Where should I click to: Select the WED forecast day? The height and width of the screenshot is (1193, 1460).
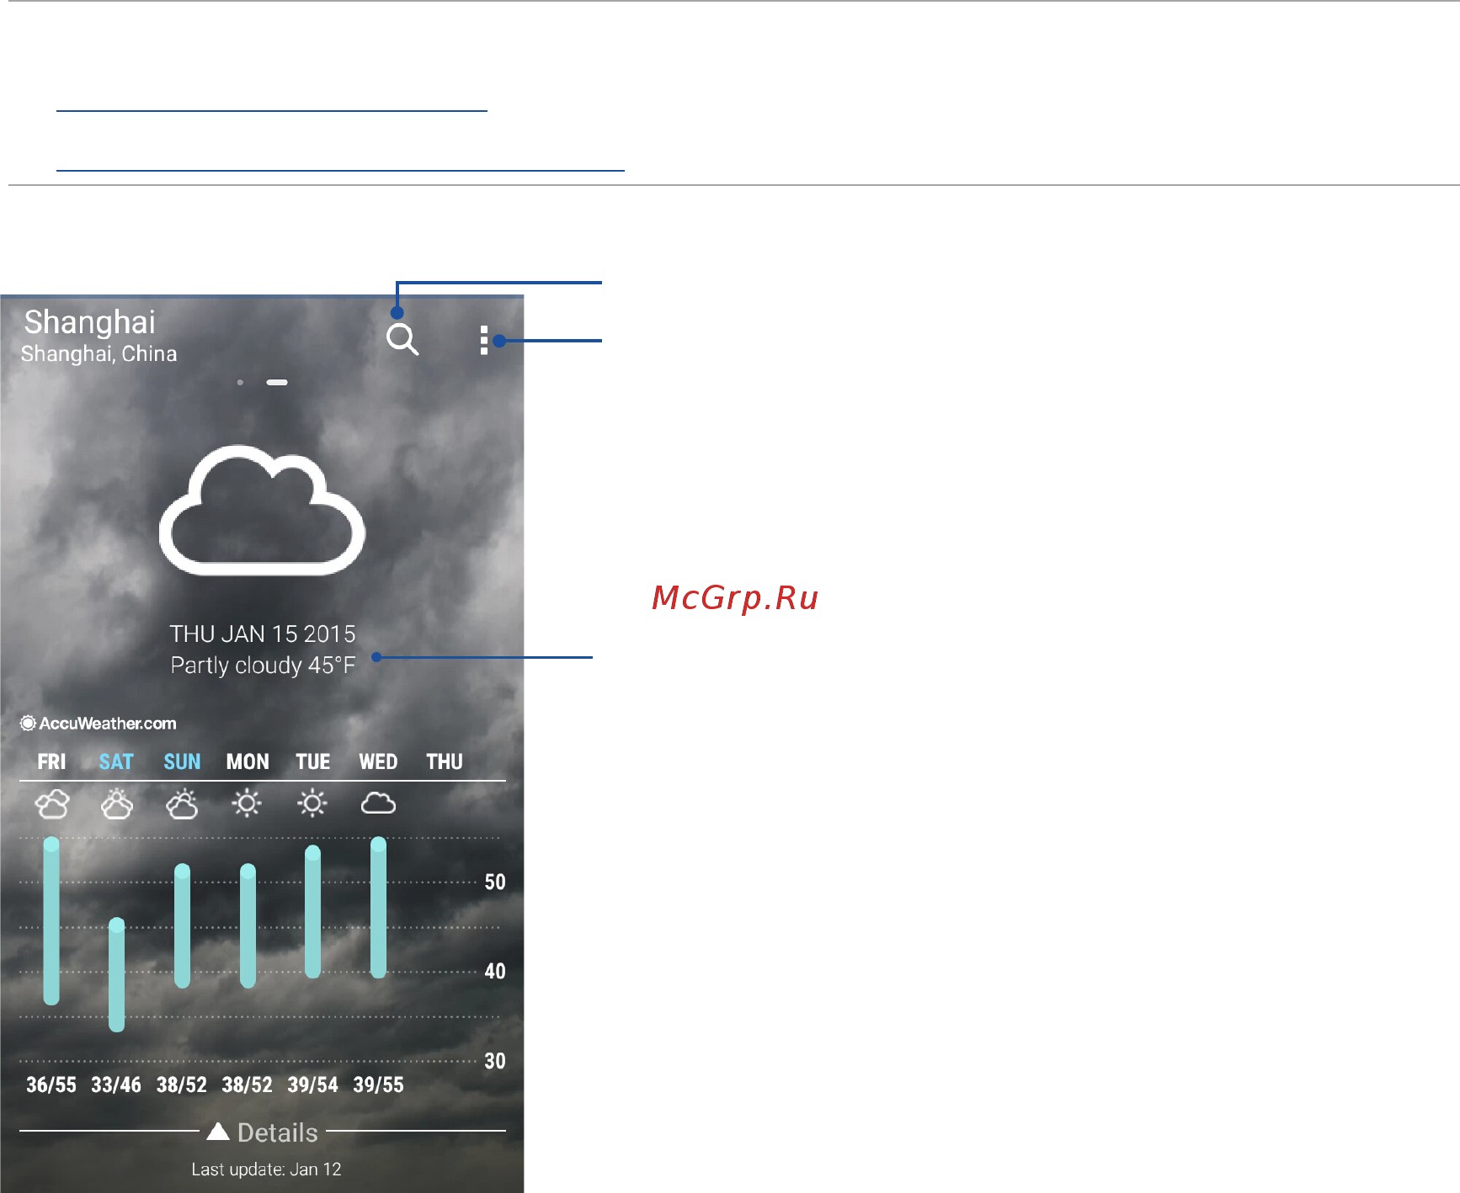[x=378, y=762]
